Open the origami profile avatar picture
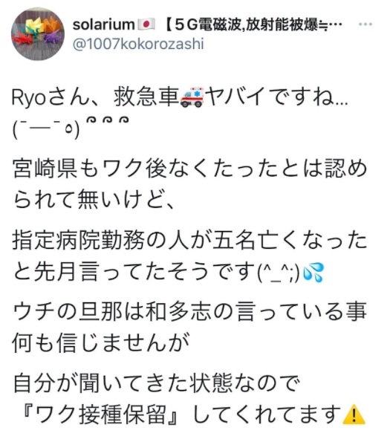This screenshot has width=390, height=442. coord(38,34)
